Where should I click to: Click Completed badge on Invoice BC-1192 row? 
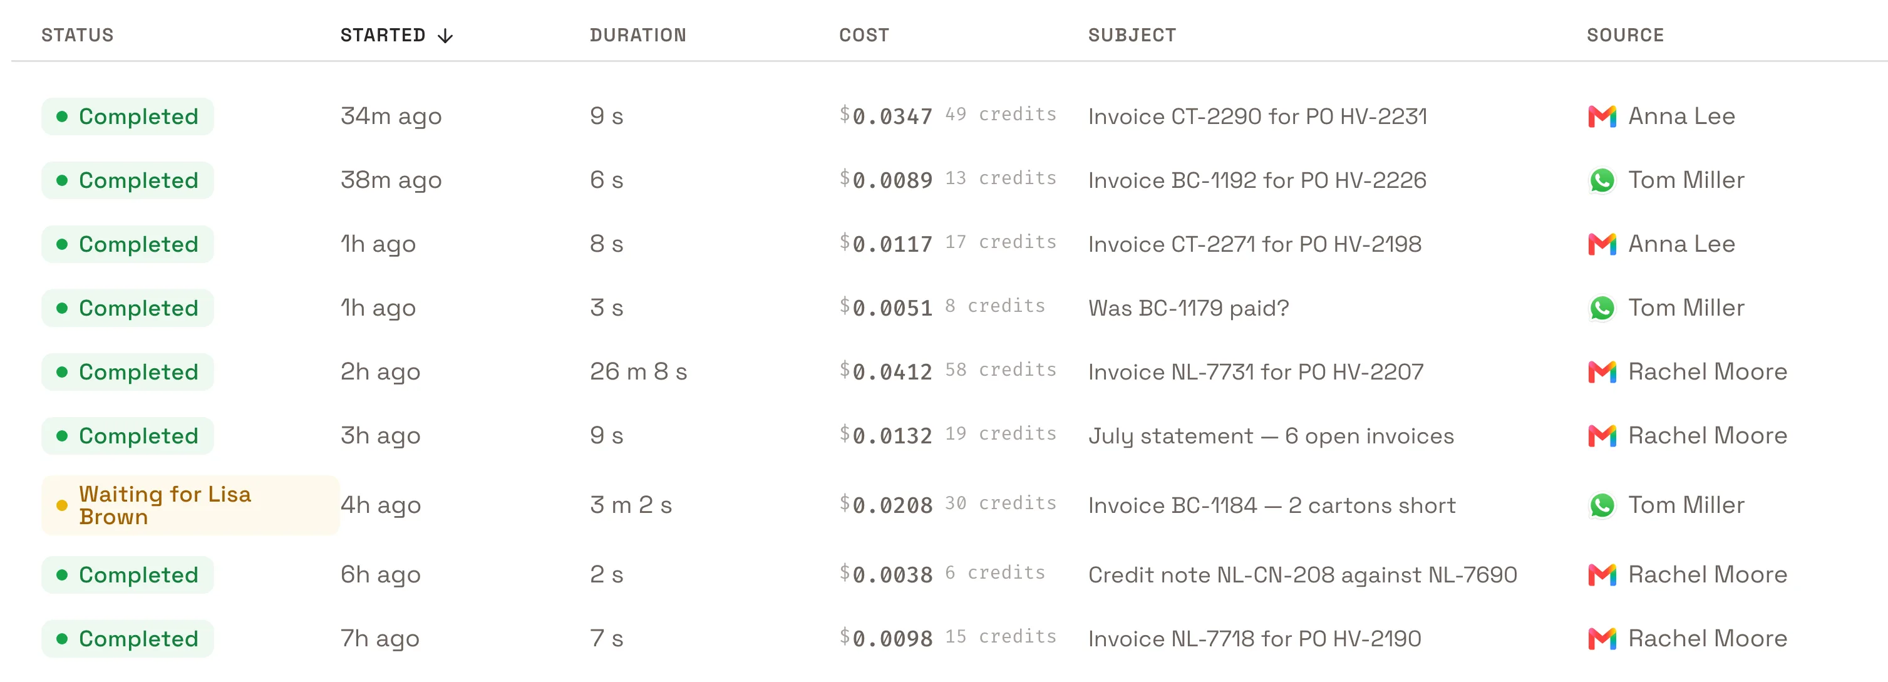(x=128, y=180)
